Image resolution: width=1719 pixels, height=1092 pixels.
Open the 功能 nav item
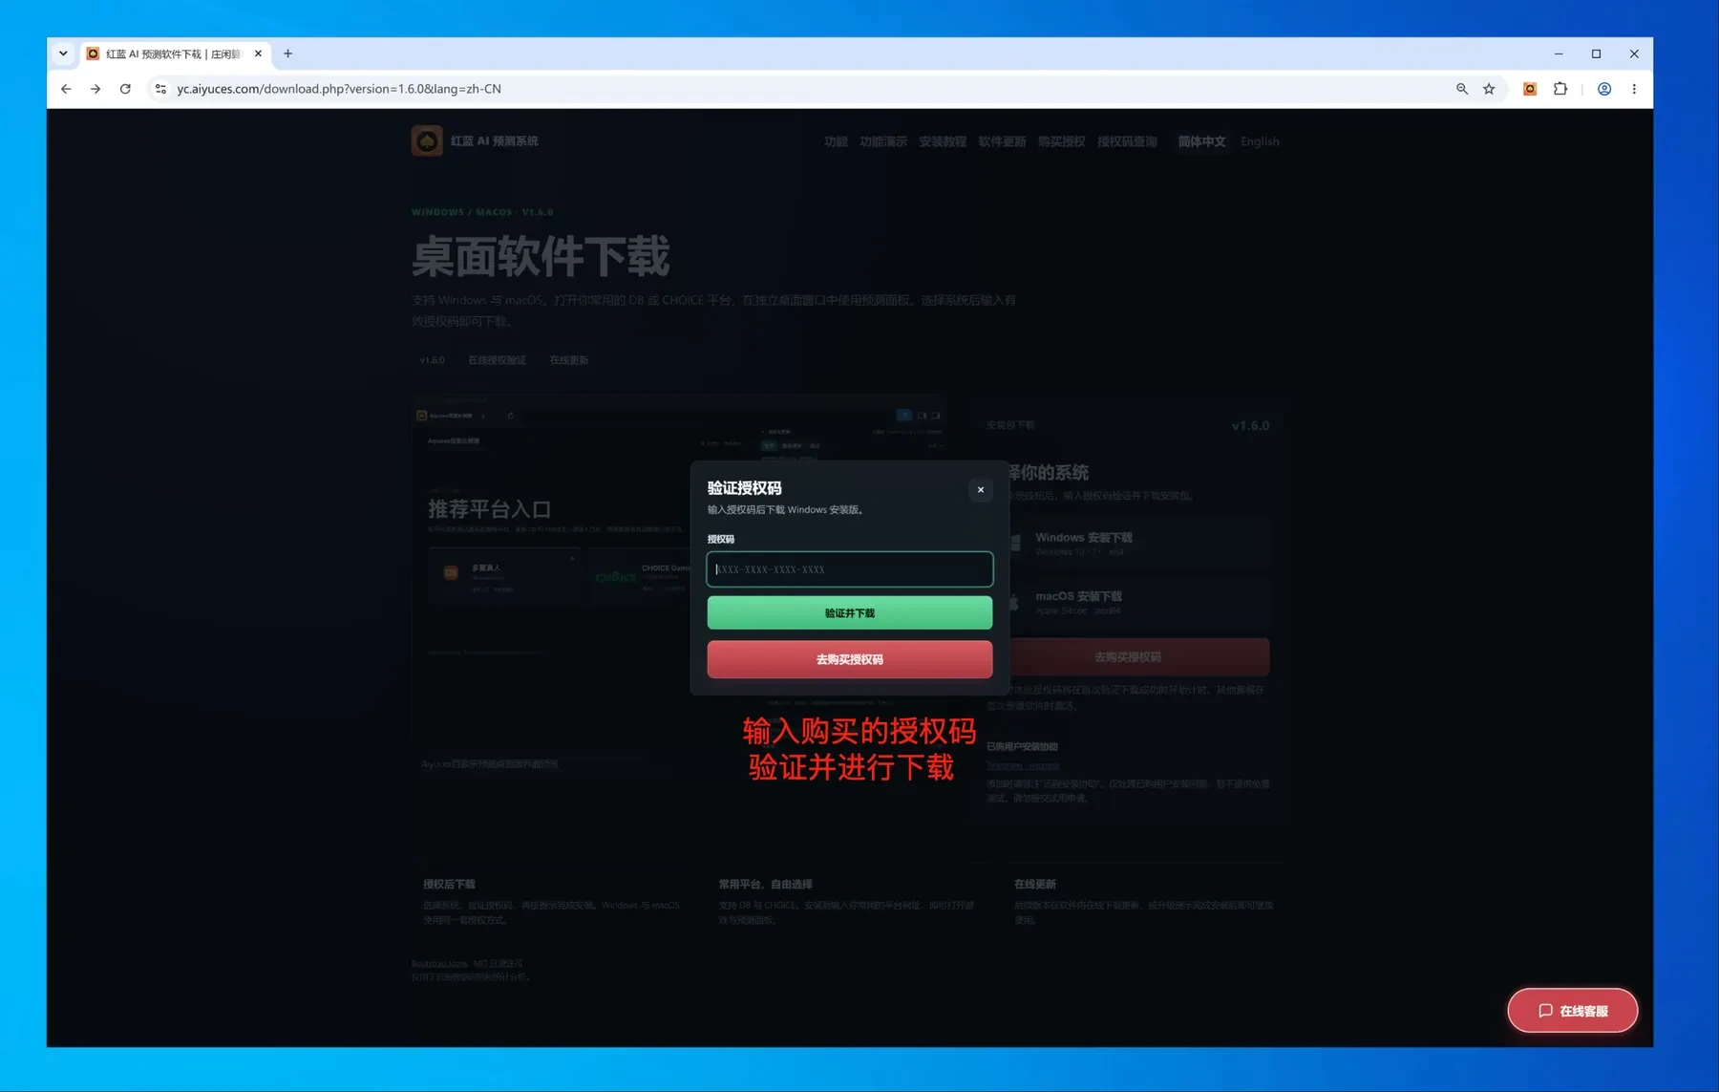(836, 141)
